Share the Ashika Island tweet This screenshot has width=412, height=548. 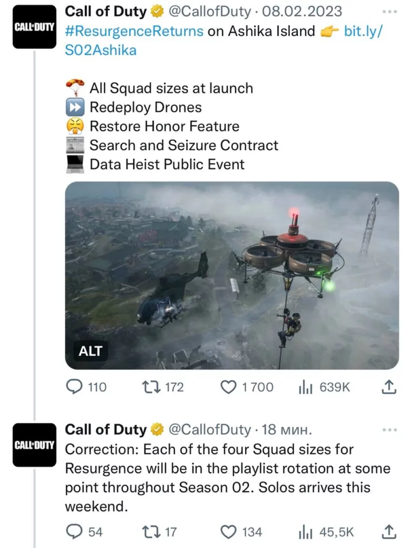coord(390,387)
